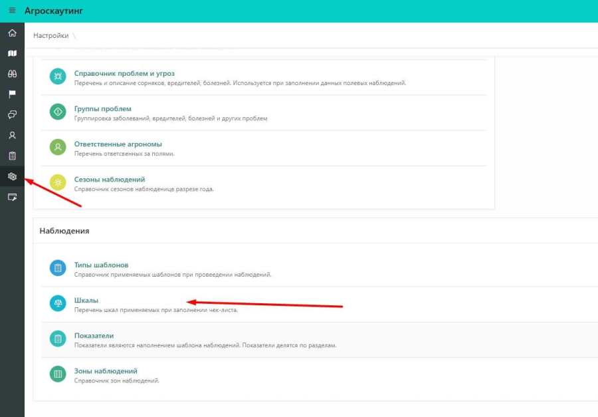Open Показатели indicators section
Screen dimensions: 598x417
pos(94,336)
